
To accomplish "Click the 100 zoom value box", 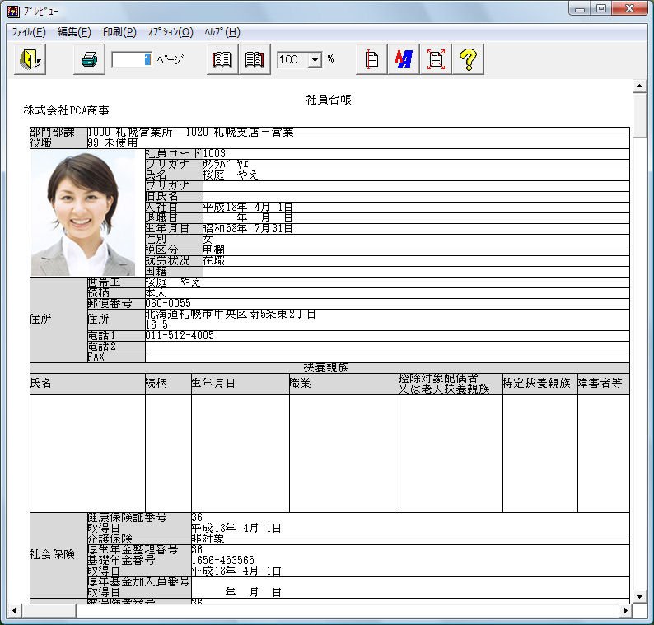I will click(293, 59).
